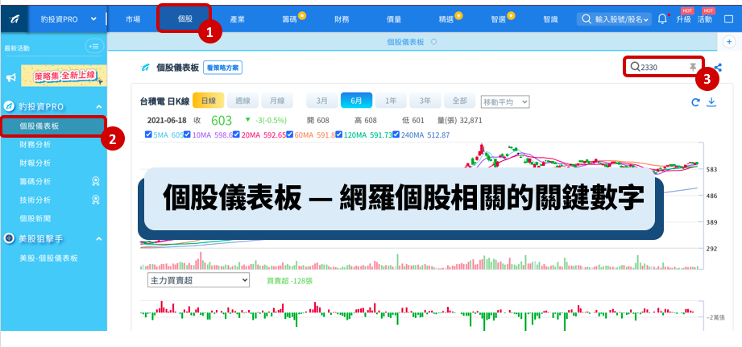Open the 個股 menu

coord(185,19)
